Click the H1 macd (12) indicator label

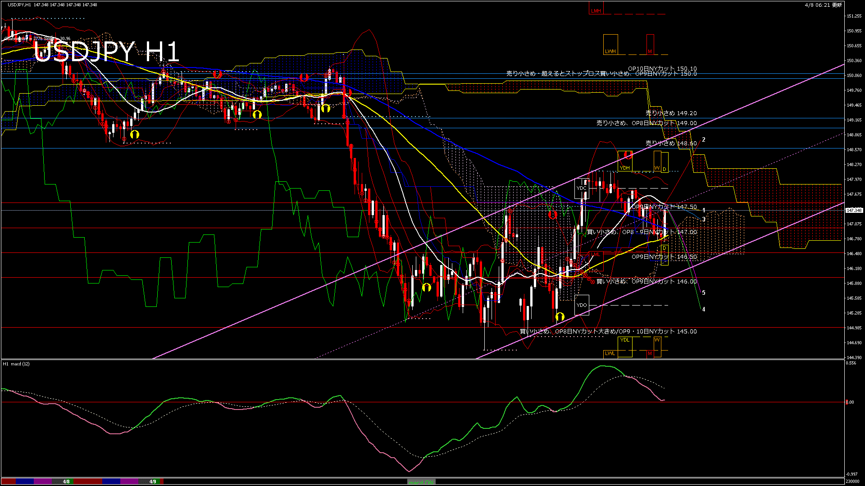pos(16,364)
